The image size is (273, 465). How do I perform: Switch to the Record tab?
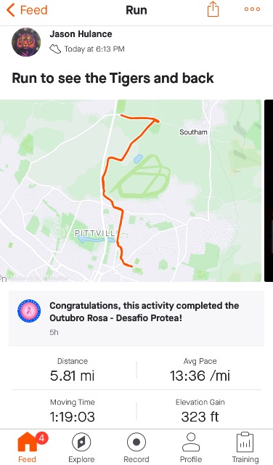(x=136, y=448)
